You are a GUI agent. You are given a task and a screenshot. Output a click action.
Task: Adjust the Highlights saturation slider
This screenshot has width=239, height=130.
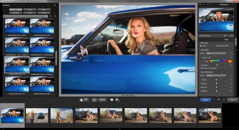click(x=216, y=91)
